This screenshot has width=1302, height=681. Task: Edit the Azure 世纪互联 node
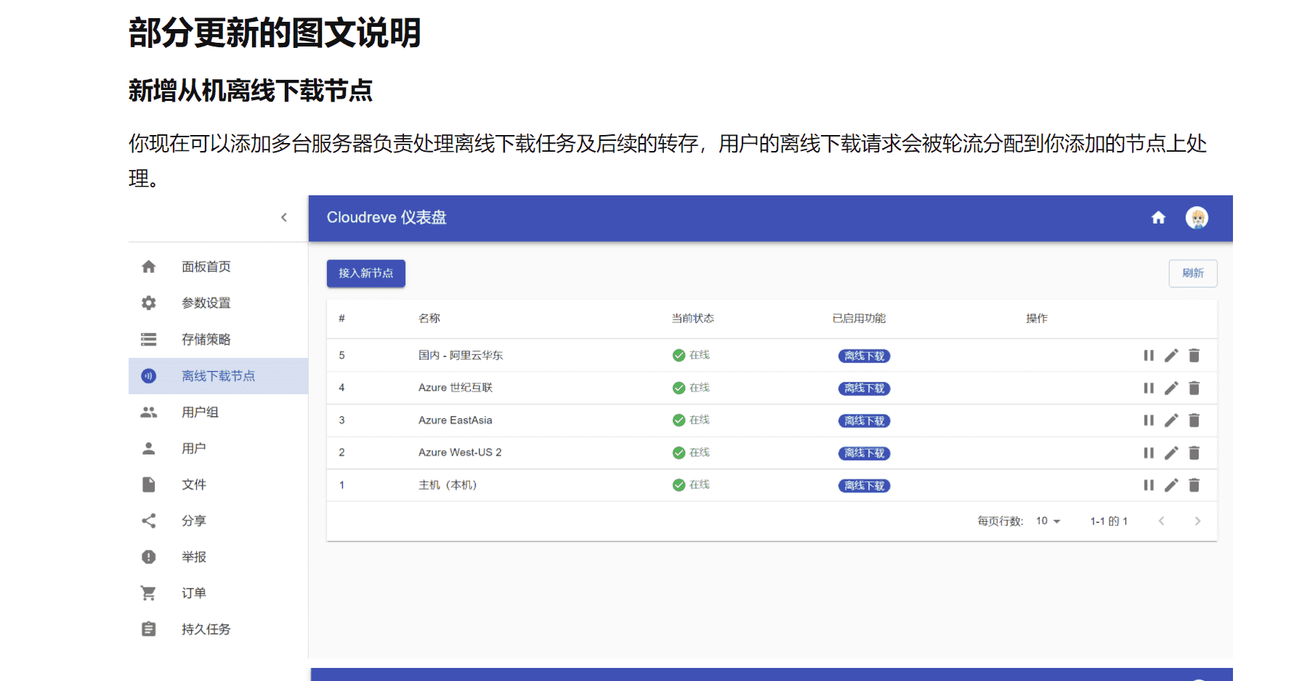(x=1171, y=388)
